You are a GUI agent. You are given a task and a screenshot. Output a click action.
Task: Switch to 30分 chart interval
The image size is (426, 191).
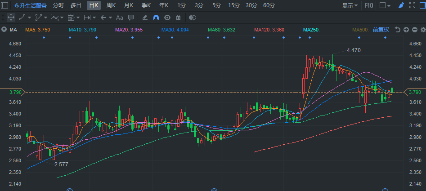tap(251, 5)
